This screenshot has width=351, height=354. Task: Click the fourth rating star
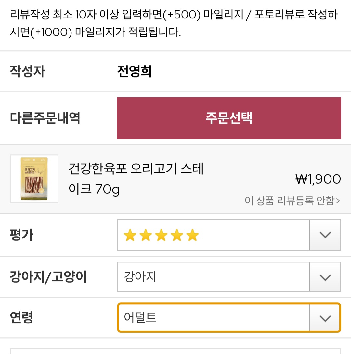tap(177, 235)
